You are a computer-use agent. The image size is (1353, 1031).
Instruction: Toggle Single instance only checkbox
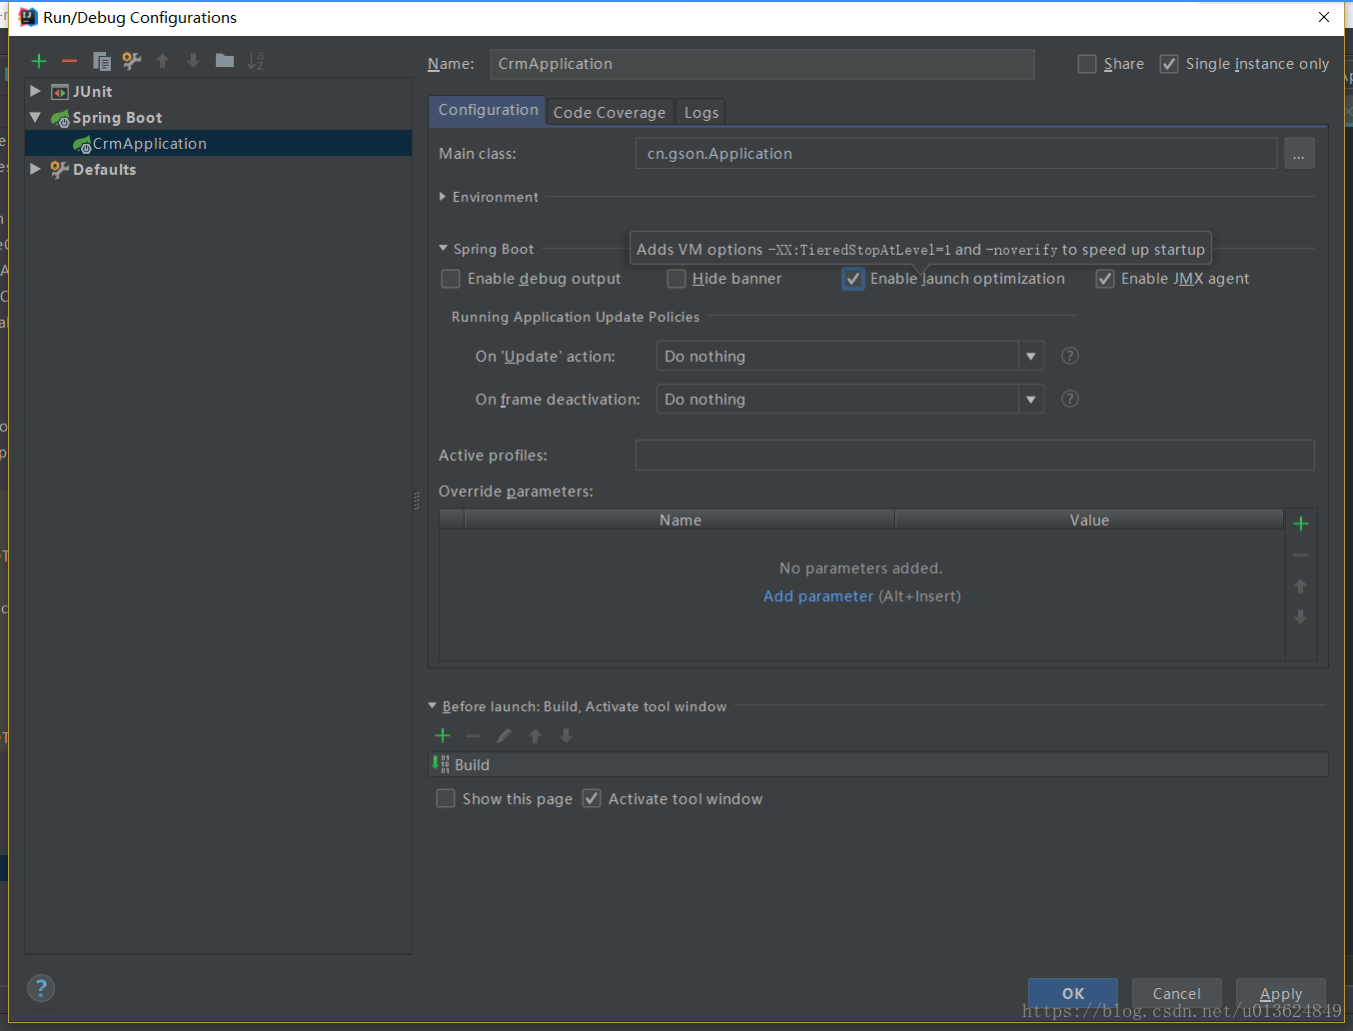(1169, 64)
